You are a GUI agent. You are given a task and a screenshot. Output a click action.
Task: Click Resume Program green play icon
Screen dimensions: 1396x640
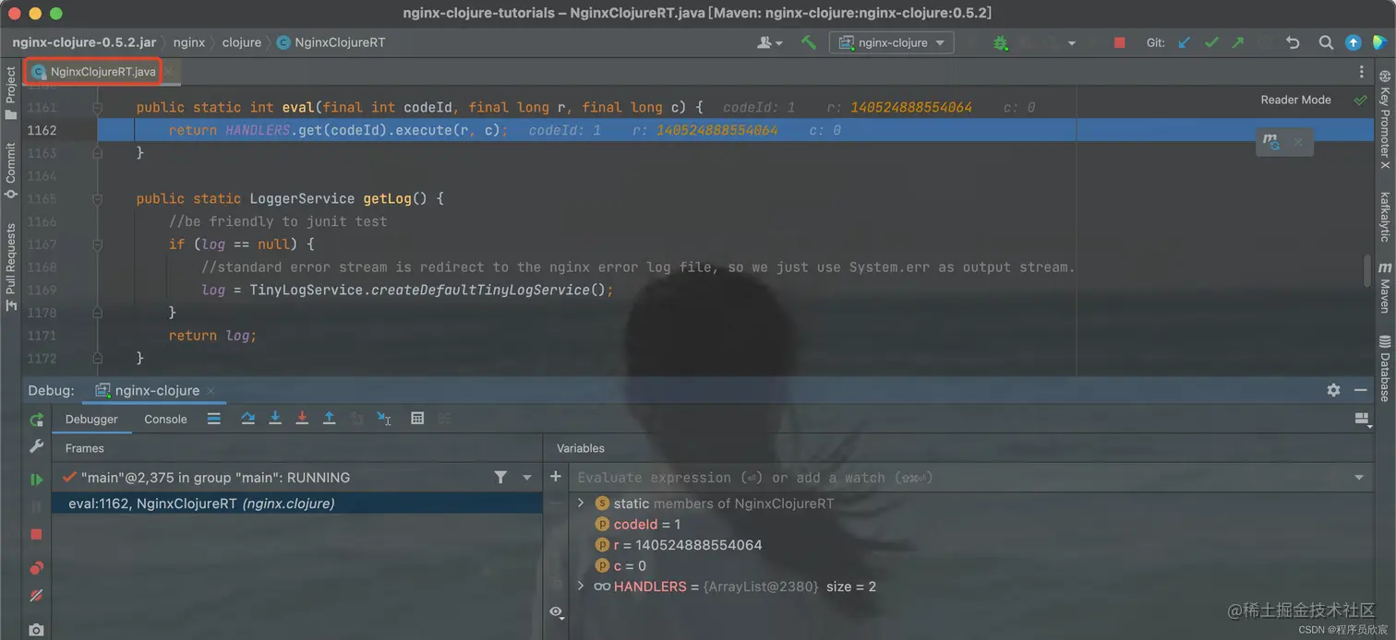pos(36,480)
